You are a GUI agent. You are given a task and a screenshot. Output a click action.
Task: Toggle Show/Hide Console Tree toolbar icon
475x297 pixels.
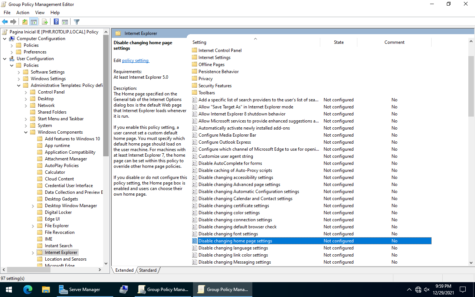[x=34, y=22]
